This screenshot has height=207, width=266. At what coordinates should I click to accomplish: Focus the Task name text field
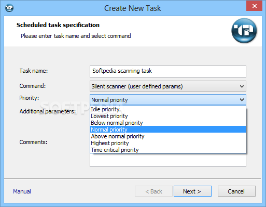click(x=168, y=71)
